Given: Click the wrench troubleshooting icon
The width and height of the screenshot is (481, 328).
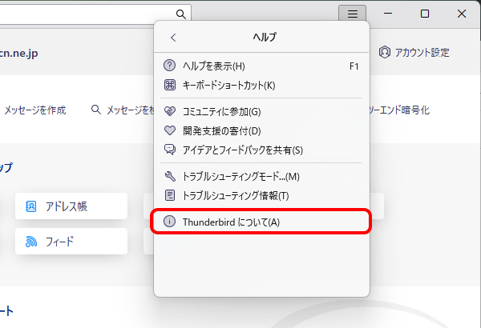Looking at the screenshot, I should (169, 176).
